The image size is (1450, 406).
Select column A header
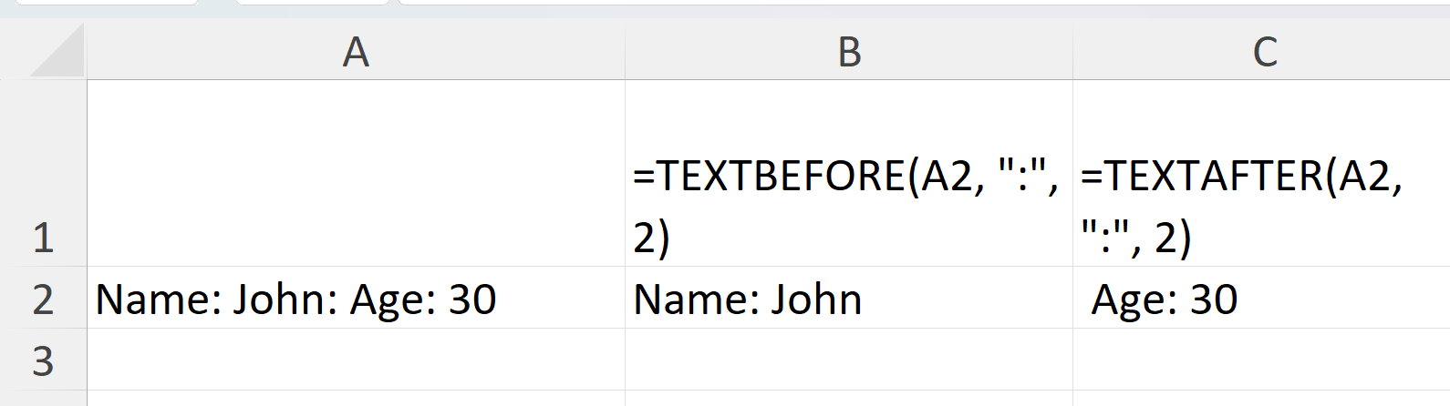tap(356, 52)
